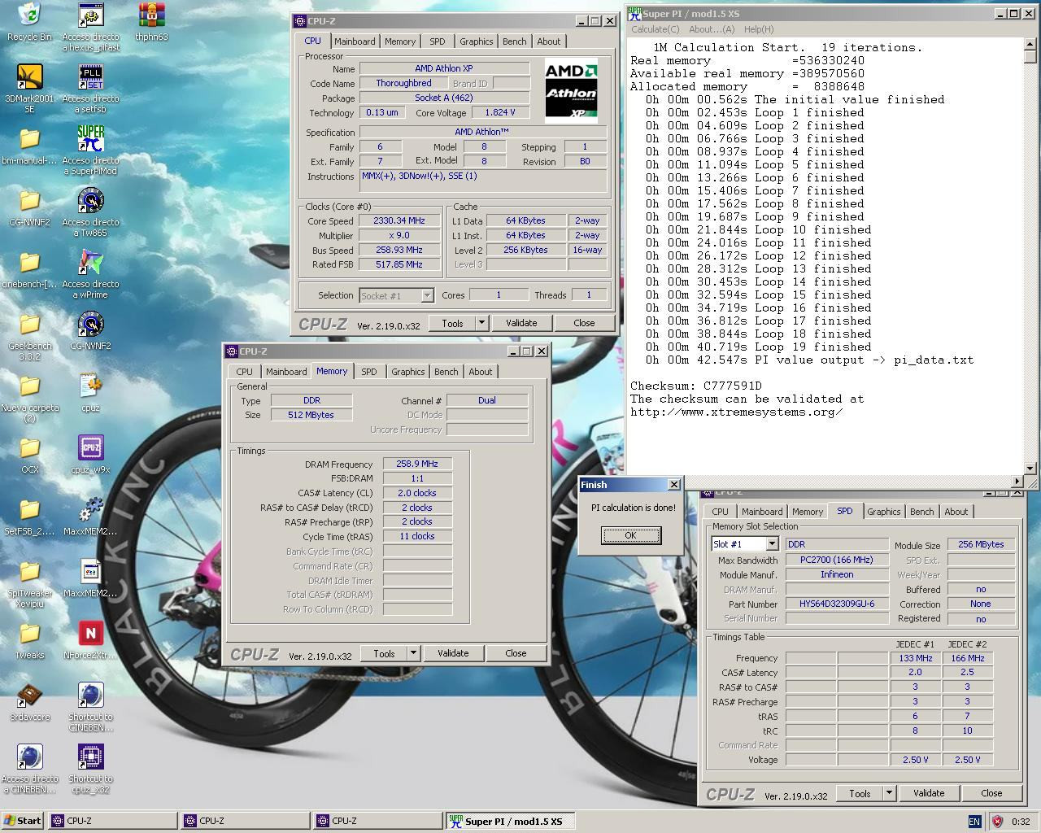Viewport: 1041px width, 833px height.
Task: Switch to Mainboard tab in the SPD window
Action: point(762,512)
